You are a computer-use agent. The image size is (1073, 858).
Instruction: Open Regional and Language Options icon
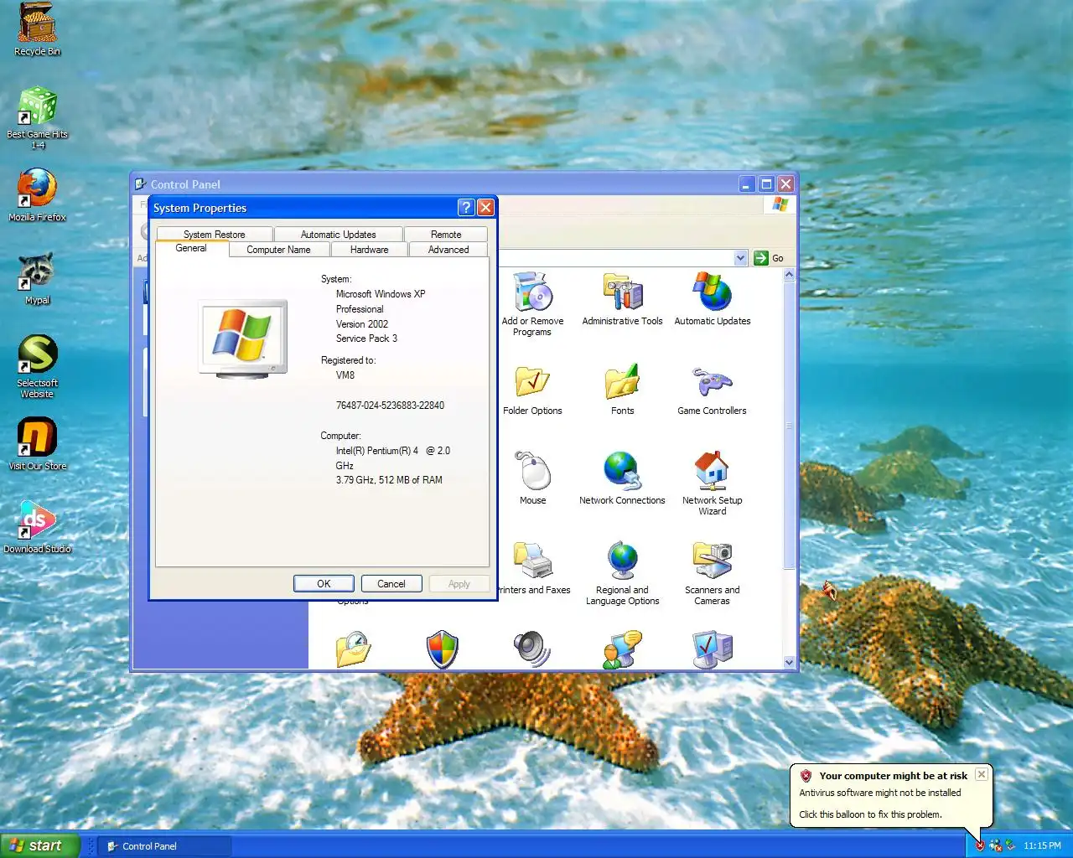coord(622,573)
